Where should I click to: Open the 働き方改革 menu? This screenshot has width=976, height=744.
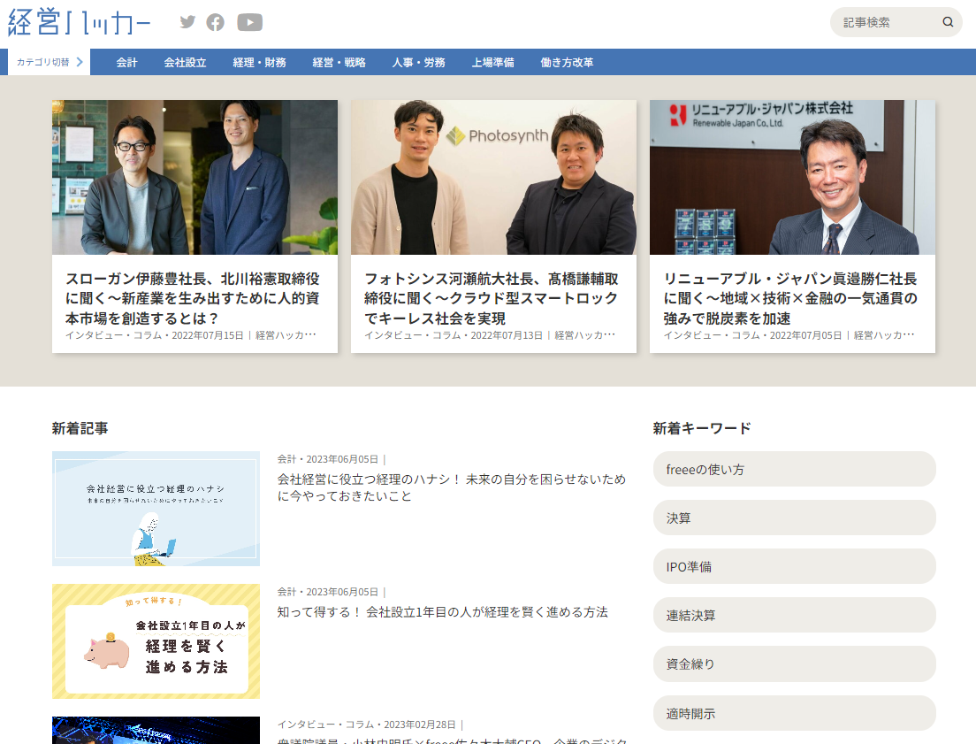tap(567, 62)
